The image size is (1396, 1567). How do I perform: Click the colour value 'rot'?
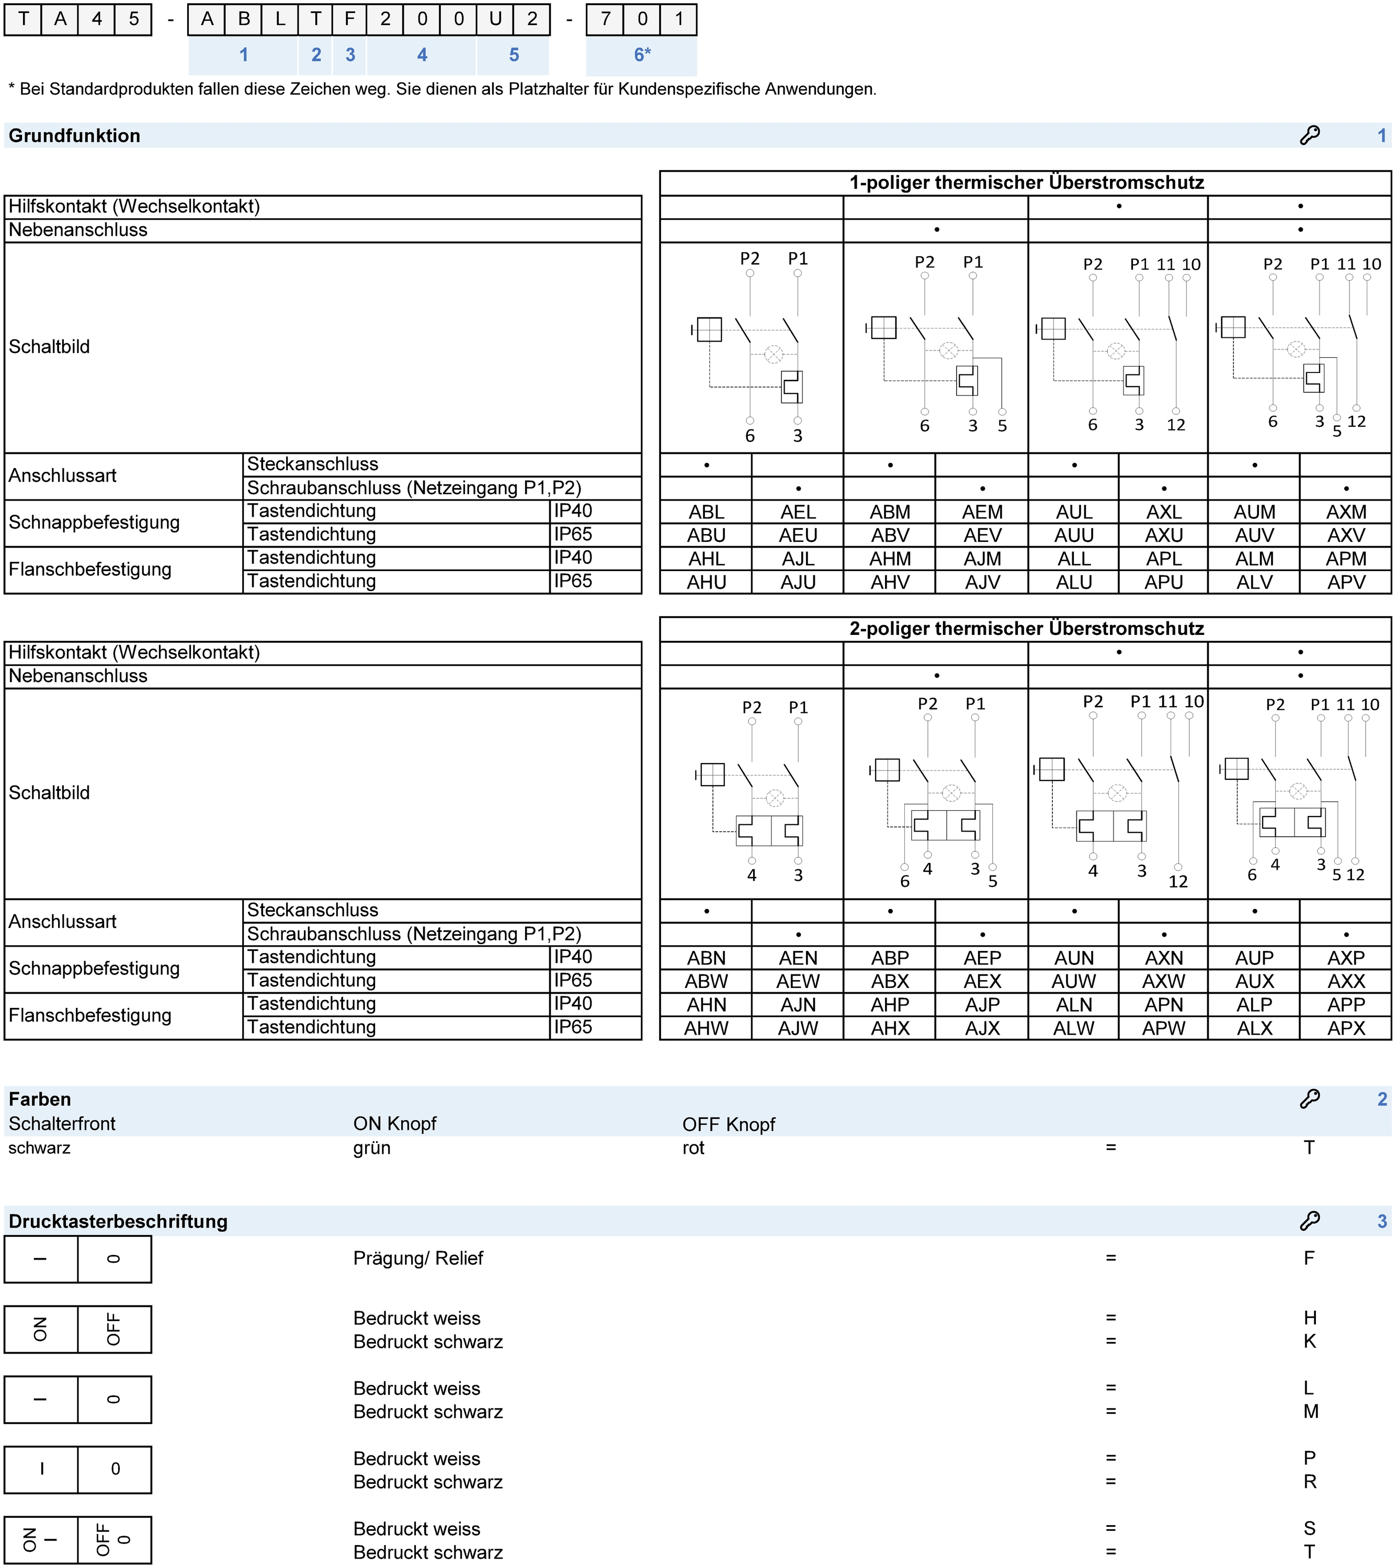point(694,1148)
